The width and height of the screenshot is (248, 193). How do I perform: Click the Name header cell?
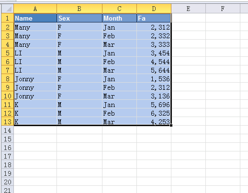click(x=35, y=18)
